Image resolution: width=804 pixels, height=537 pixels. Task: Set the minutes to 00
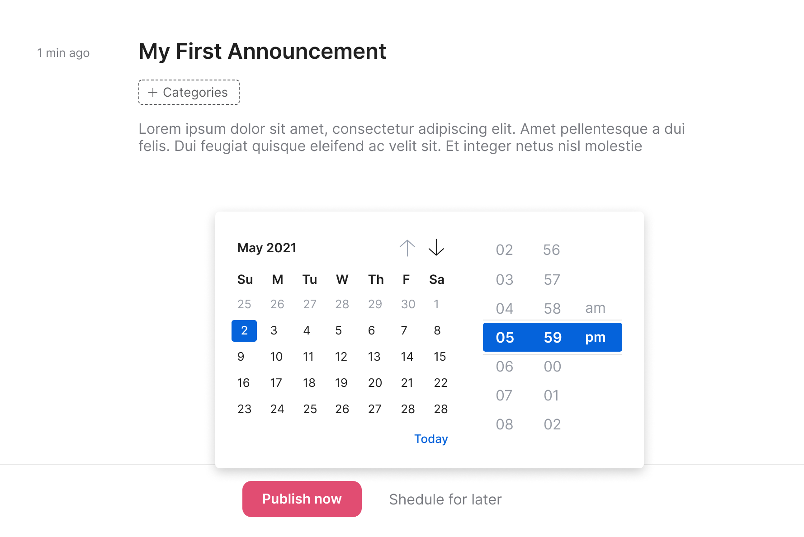coord(552,367)
